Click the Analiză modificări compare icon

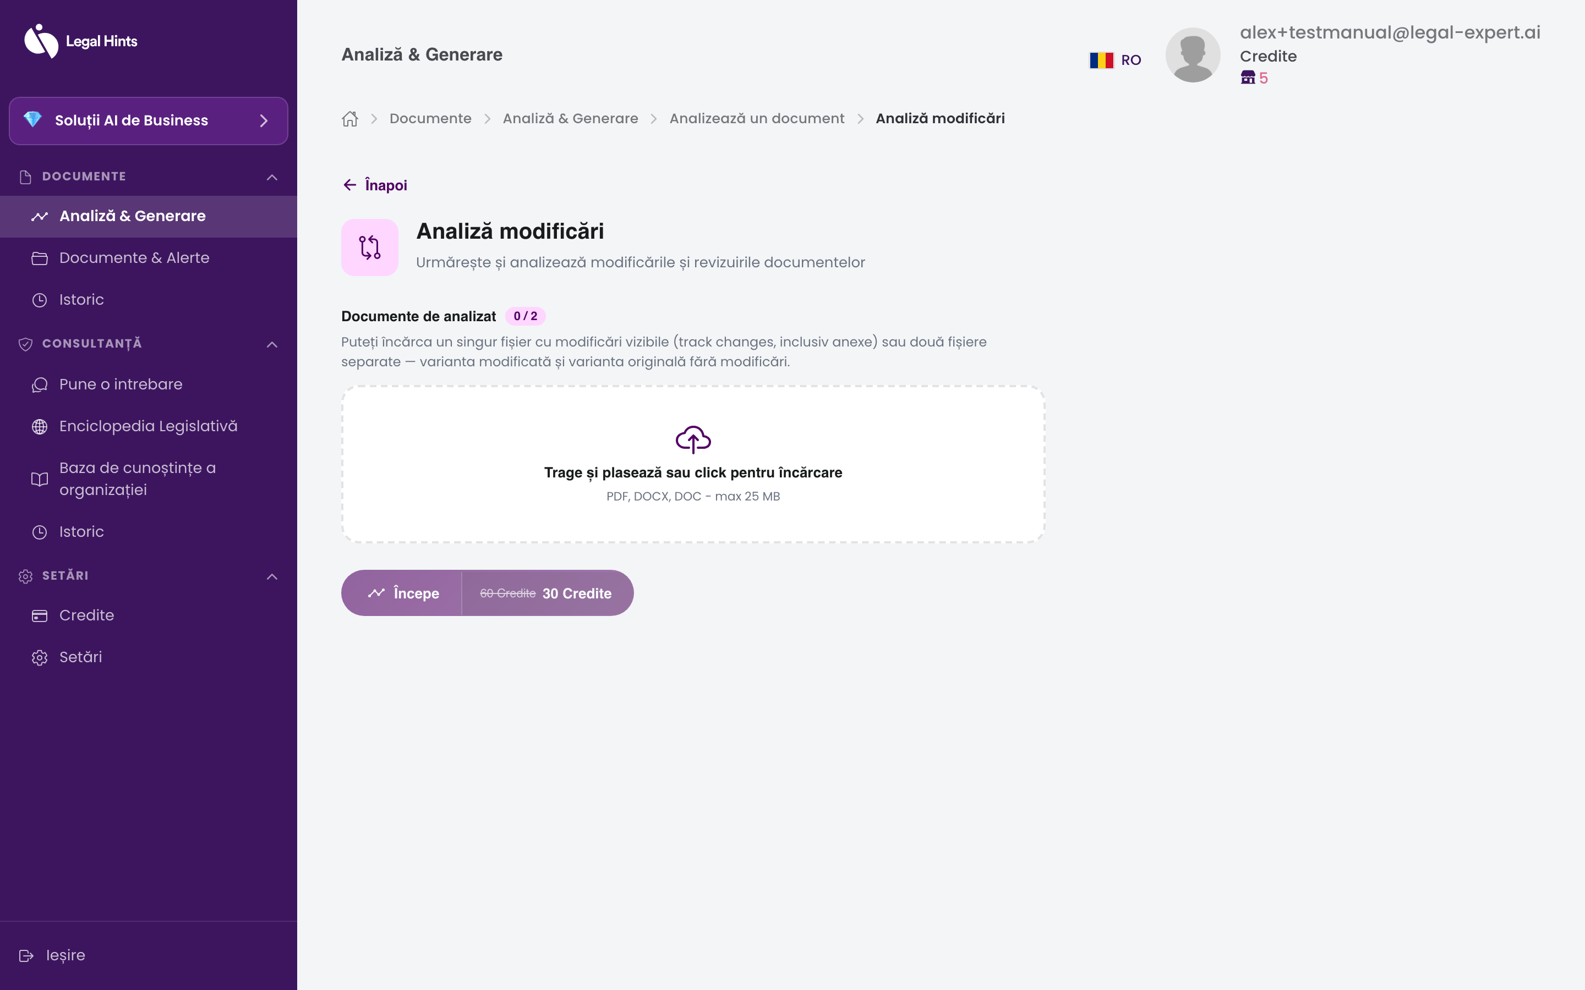click(x=369, y=248)
